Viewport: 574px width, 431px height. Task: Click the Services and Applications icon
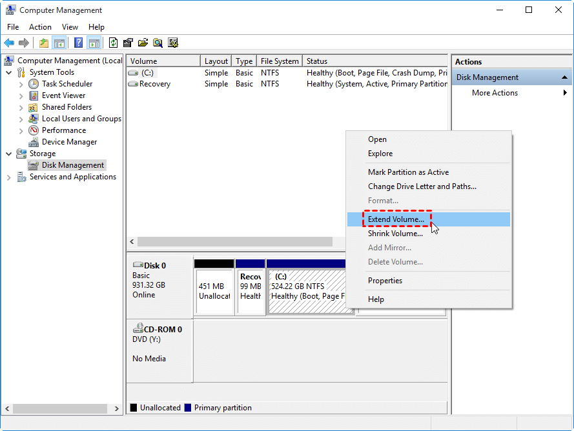21,177
